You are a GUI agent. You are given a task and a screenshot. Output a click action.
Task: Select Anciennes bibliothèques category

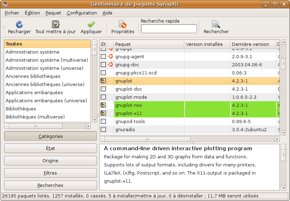pyautogui.click(x=47, y=76)
